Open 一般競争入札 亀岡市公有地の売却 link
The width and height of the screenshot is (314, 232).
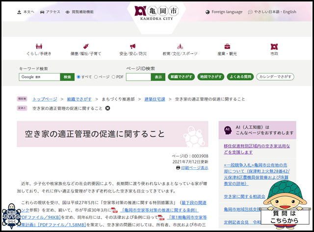(x=257, y=174)
